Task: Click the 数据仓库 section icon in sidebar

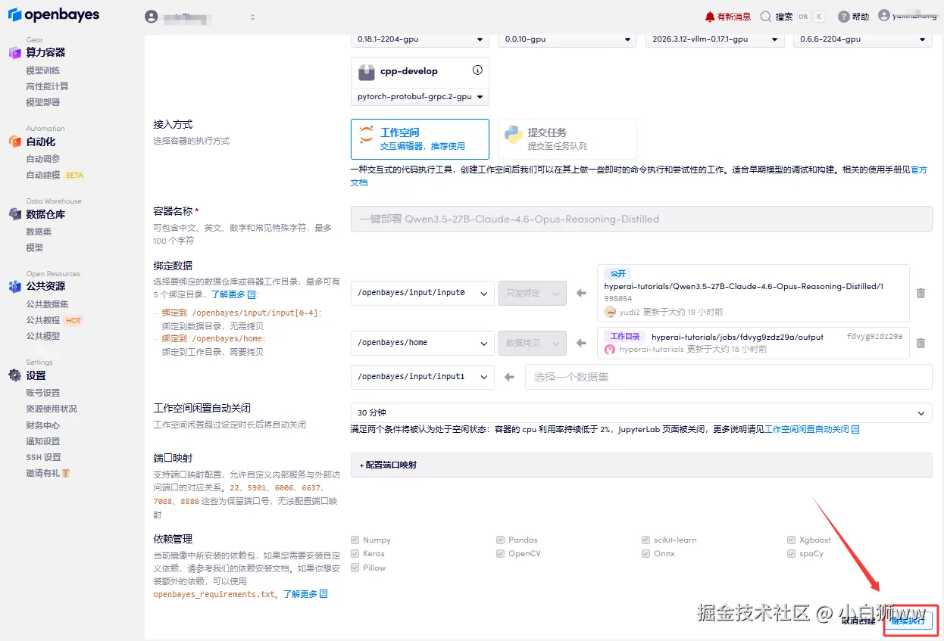Action: pos(14,213)
